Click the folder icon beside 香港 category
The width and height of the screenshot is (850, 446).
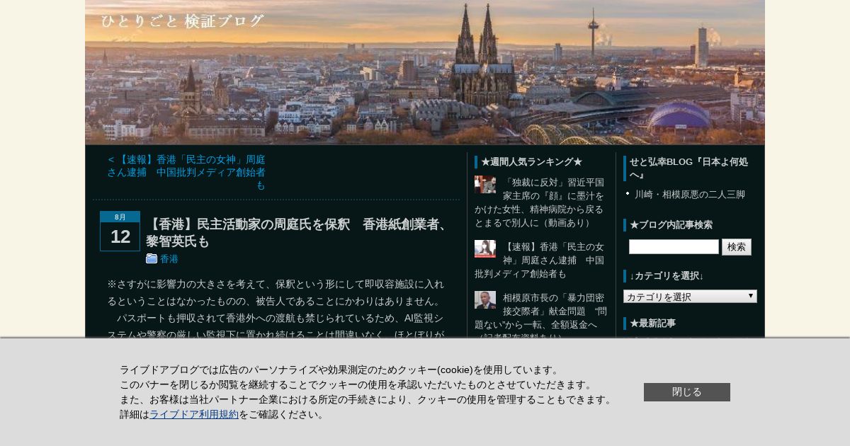pos(152,258)
